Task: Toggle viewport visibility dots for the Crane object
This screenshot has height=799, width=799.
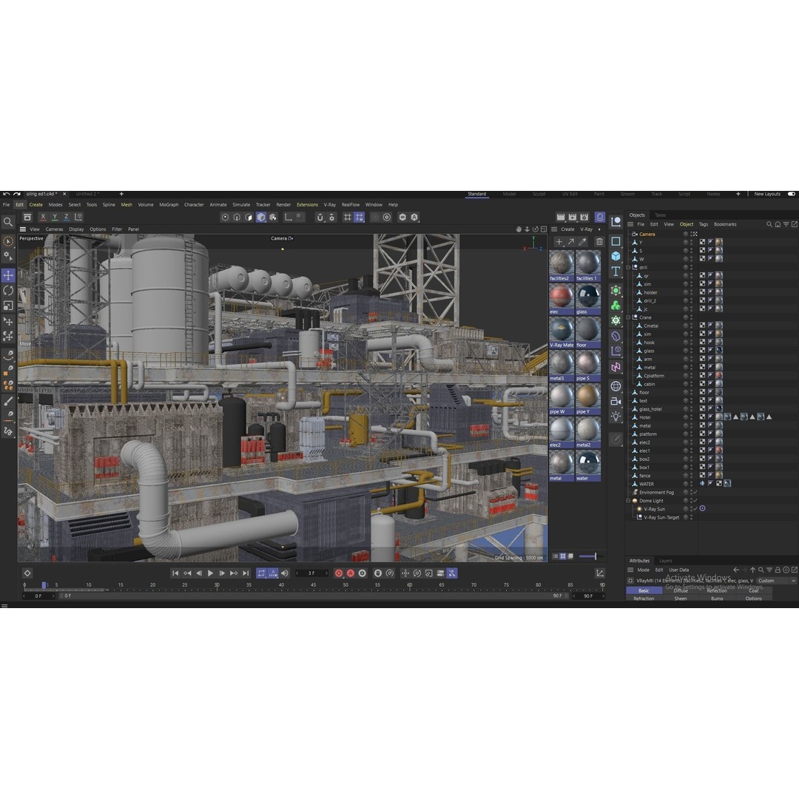Action: [690, 317]
